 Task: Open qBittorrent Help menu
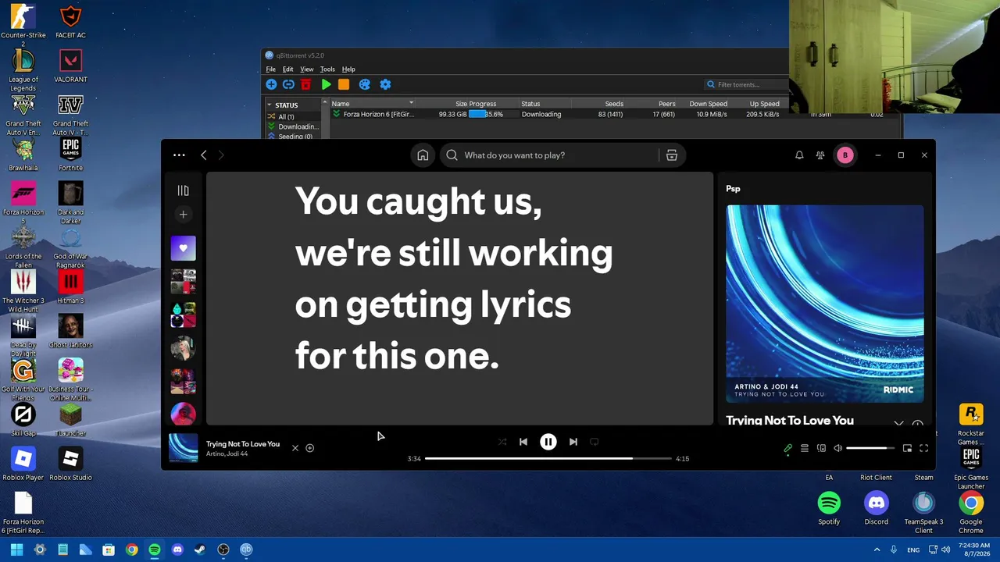click(348, 69)
